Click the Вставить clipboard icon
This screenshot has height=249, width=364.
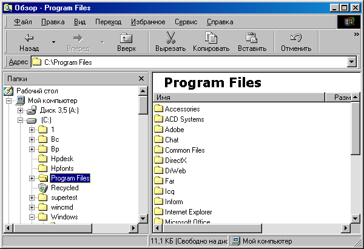(x=252, y=38)
